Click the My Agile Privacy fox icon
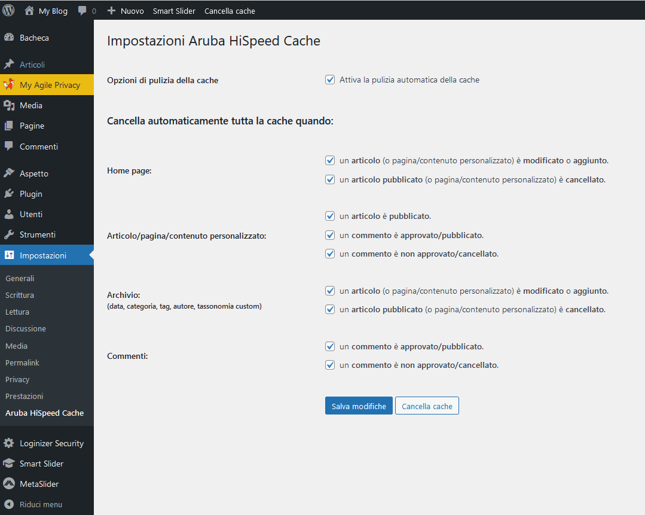 tap(9, 85)
